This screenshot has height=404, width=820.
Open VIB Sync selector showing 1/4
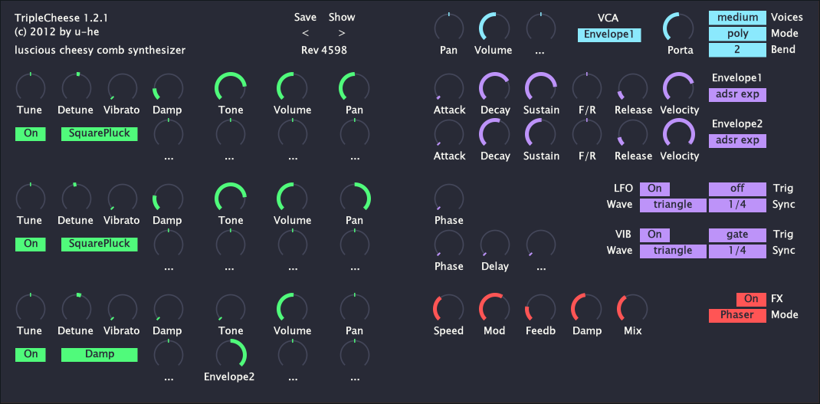[x=737, y=251]
